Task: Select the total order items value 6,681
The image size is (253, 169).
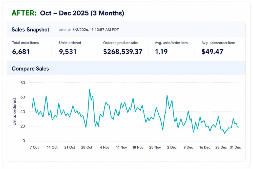Action: tap(21, 52)
